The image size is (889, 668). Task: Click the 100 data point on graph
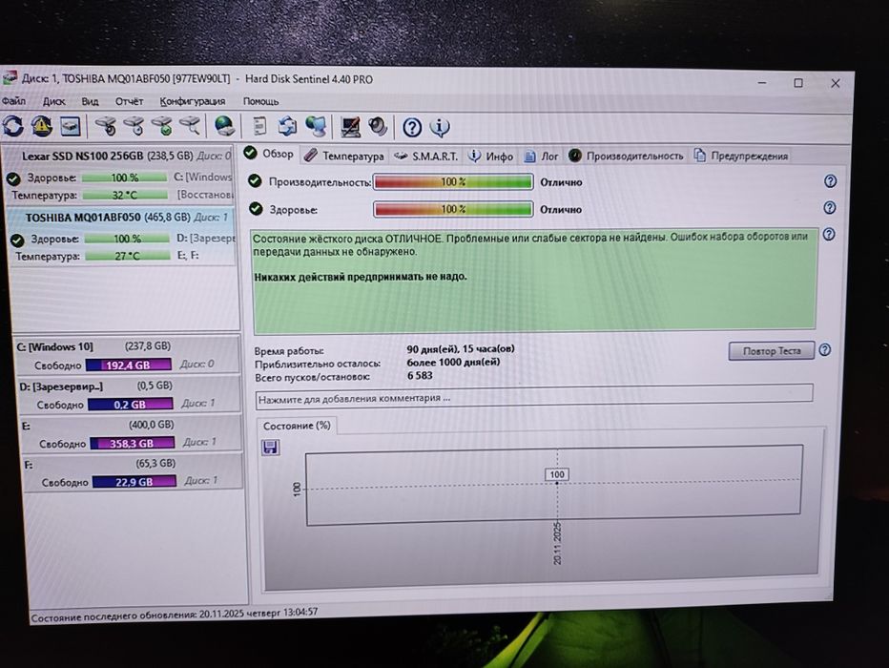(x=557, y=474)
